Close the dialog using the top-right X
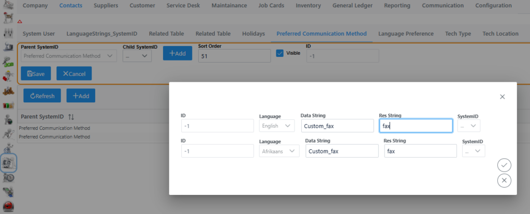Viewport: 530px width, 214px height. coord(502,97)
